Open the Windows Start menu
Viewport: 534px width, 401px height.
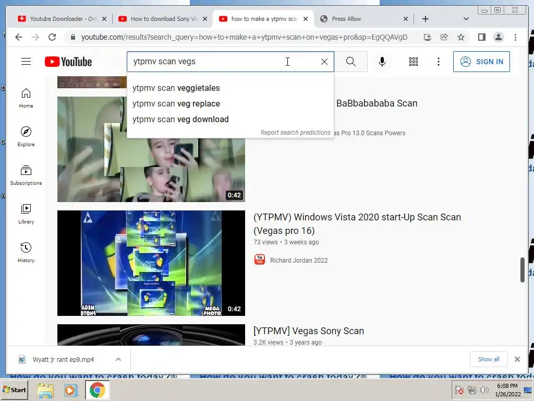14,390
